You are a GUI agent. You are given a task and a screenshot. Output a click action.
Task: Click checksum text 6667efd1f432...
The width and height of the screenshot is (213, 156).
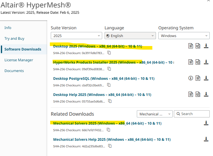pyautogui.click(x=93, y=130)
